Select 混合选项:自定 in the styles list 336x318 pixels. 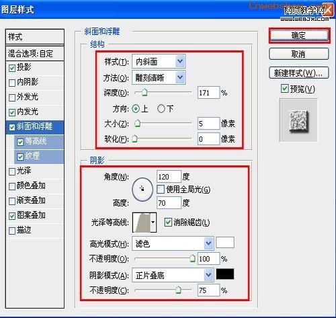point(35,54)
